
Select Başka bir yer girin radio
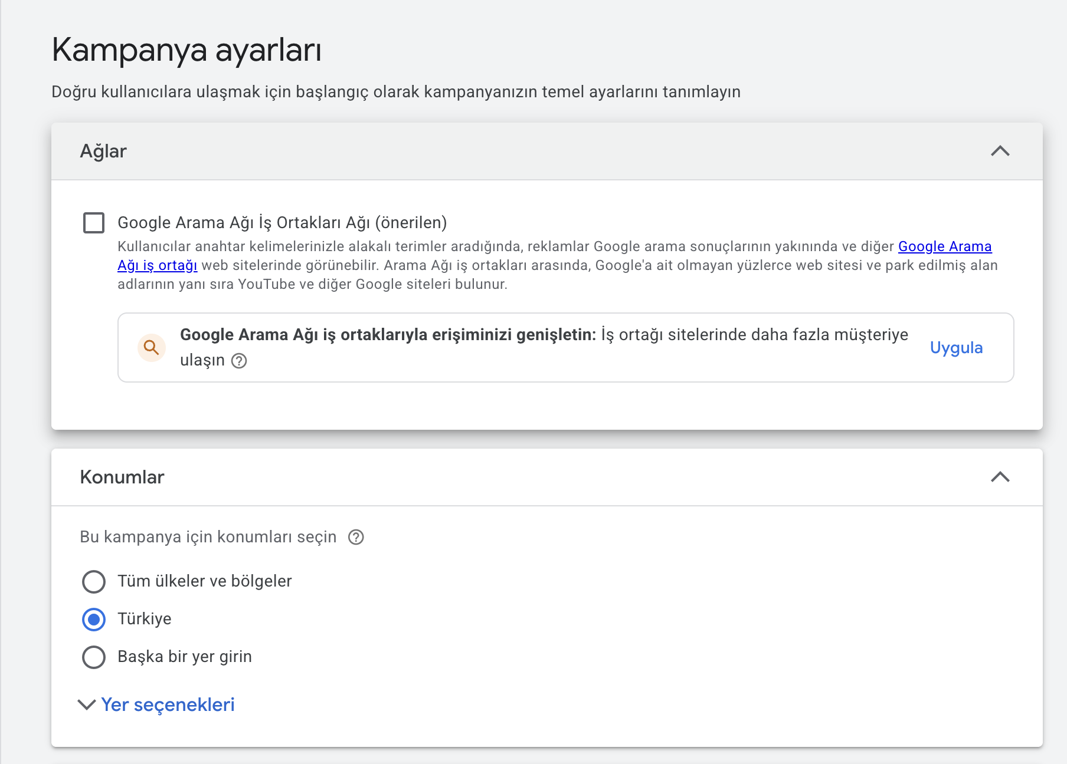pos(94,657)
